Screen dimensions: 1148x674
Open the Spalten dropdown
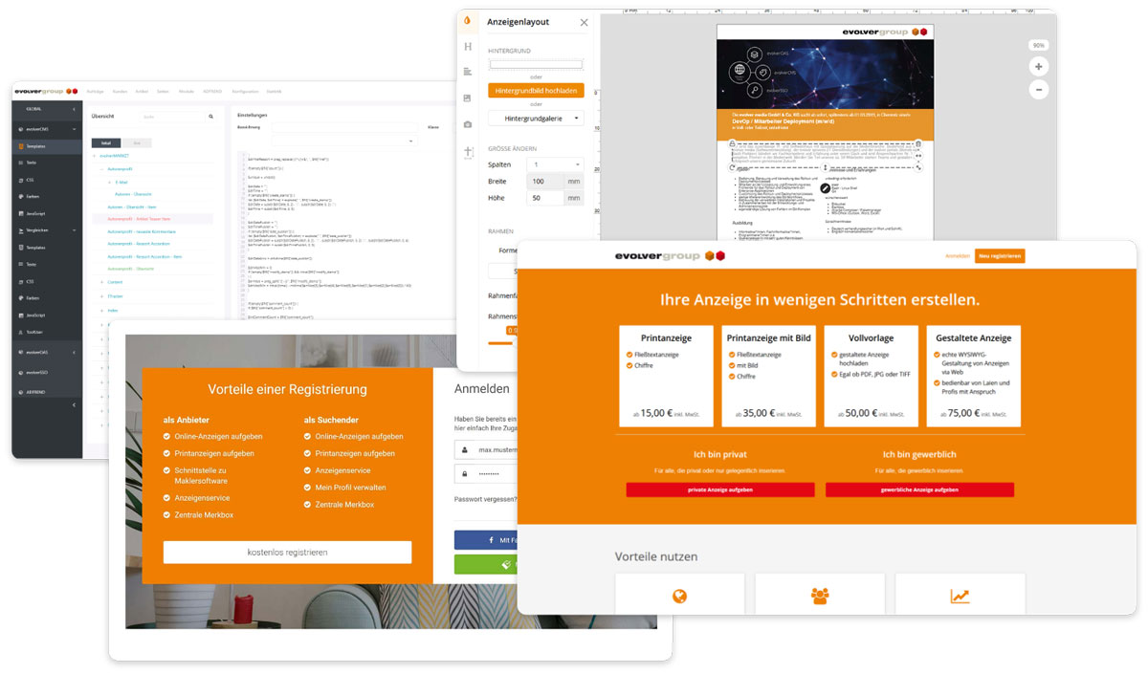pos(555,164)
